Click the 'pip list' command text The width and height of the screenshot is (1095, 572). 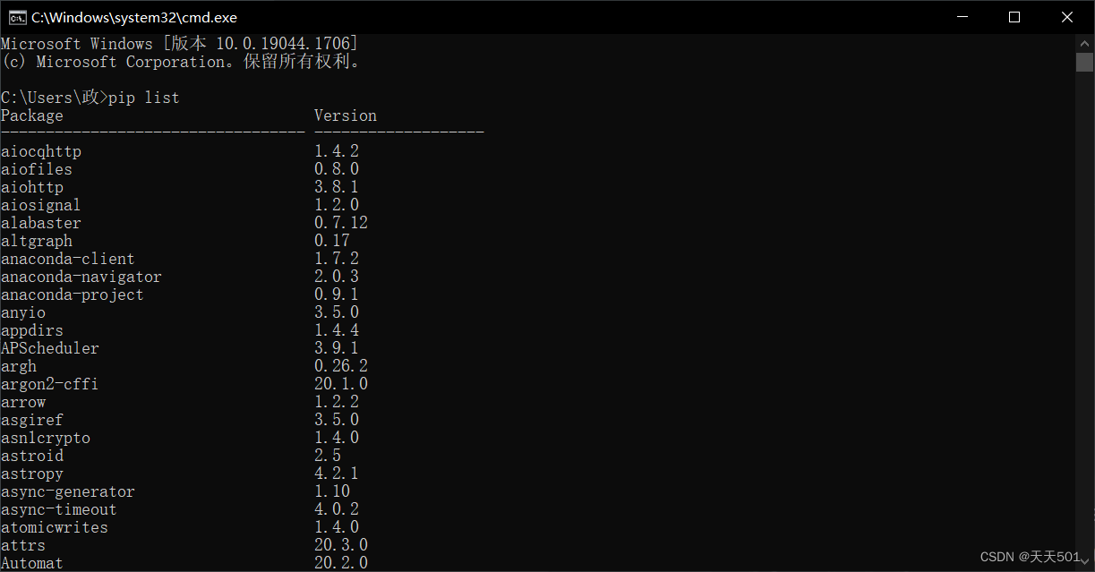coord(144,98)
